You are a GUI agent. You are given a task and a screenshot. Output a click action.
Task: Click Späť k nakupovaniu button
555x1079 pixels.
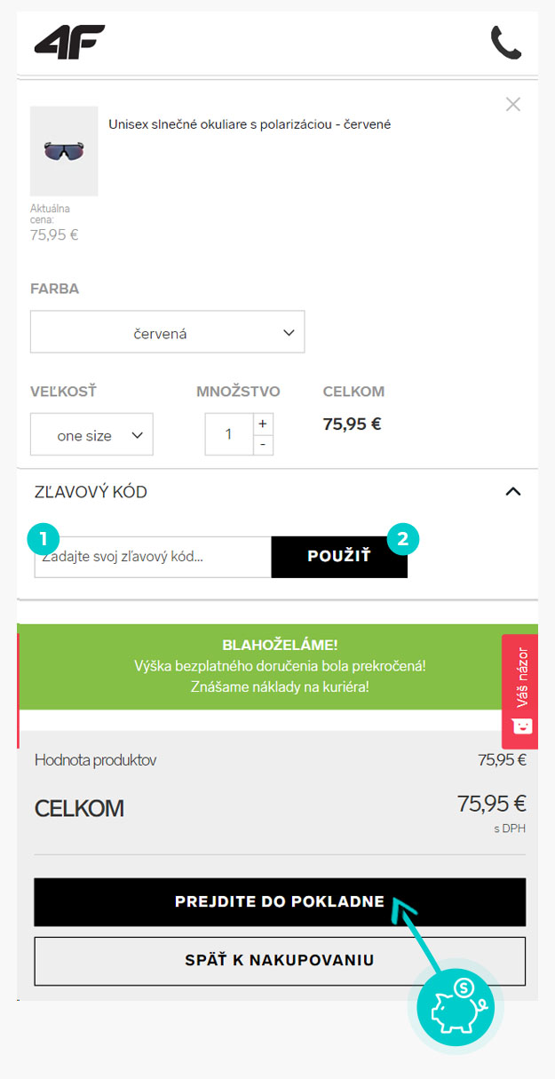pos(280,961)
